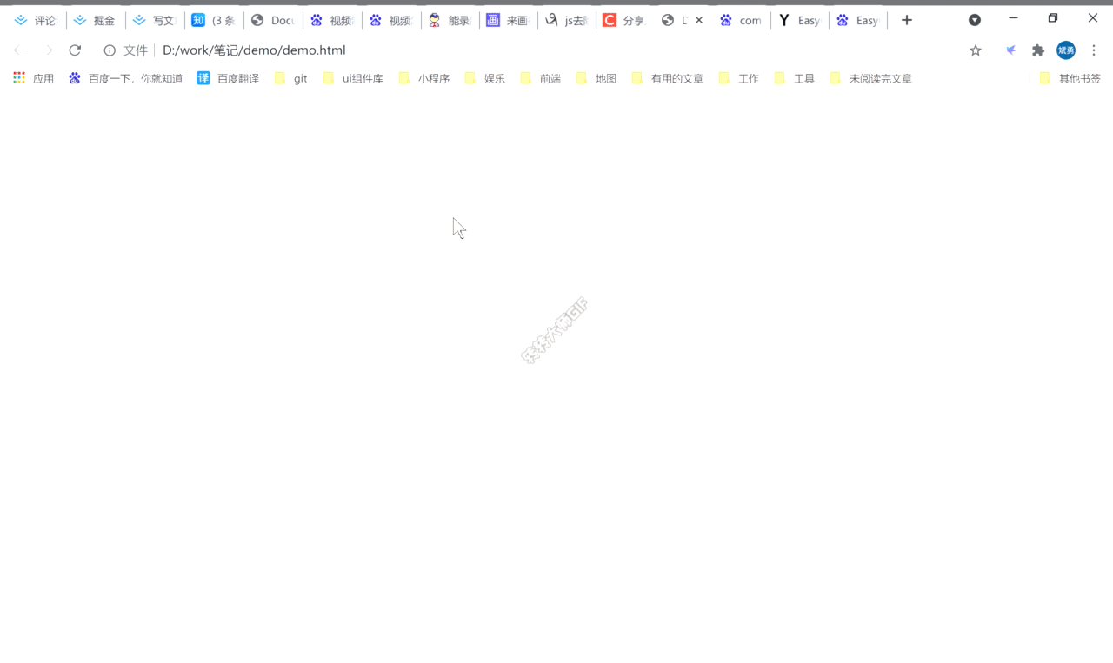Minimize the browser window

[1013, 18]
